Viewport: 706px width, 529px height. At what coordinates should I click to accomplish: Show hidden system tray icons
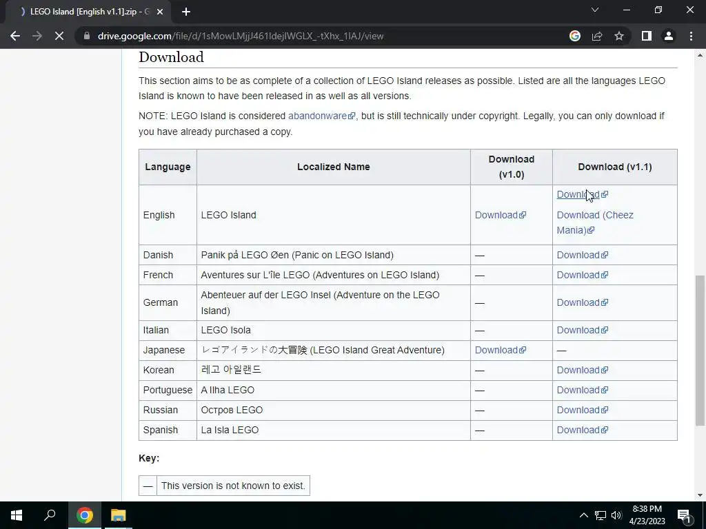coord(583,515)
